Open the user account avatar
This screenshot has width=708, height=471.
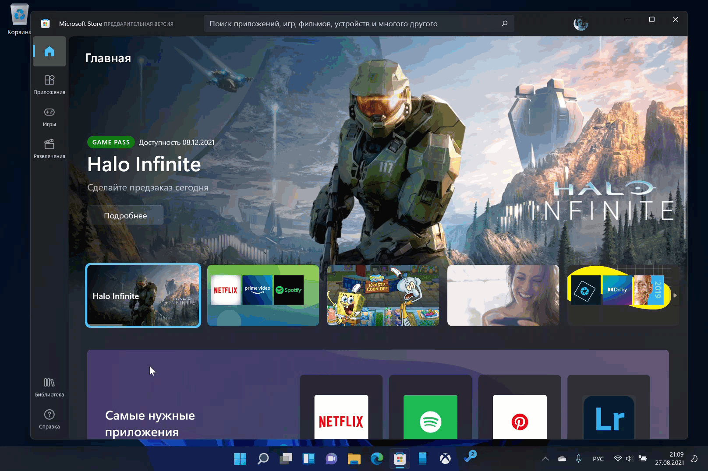coord(581,24)
